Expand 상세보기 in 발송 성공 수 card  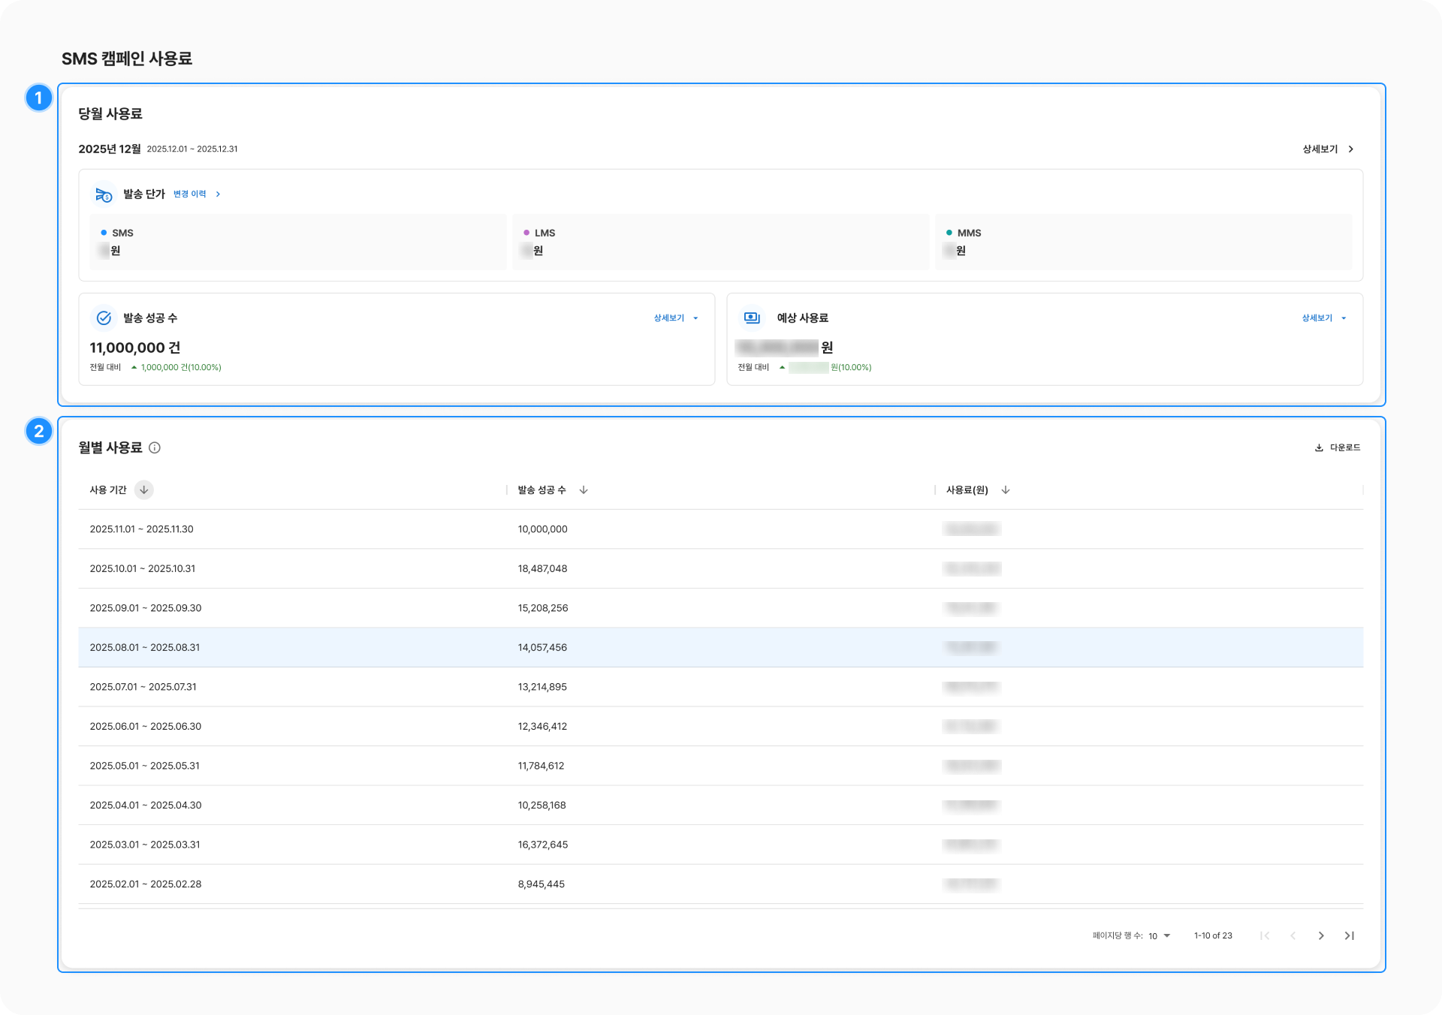point(675,318)
